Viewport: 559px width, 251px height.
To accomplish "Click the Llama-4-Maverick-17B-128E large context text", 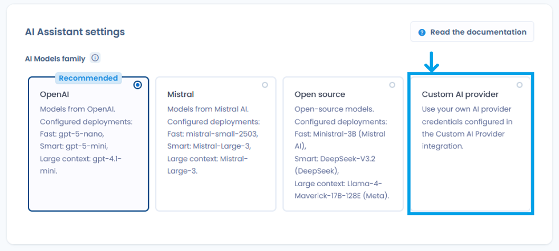I will 342,190.
